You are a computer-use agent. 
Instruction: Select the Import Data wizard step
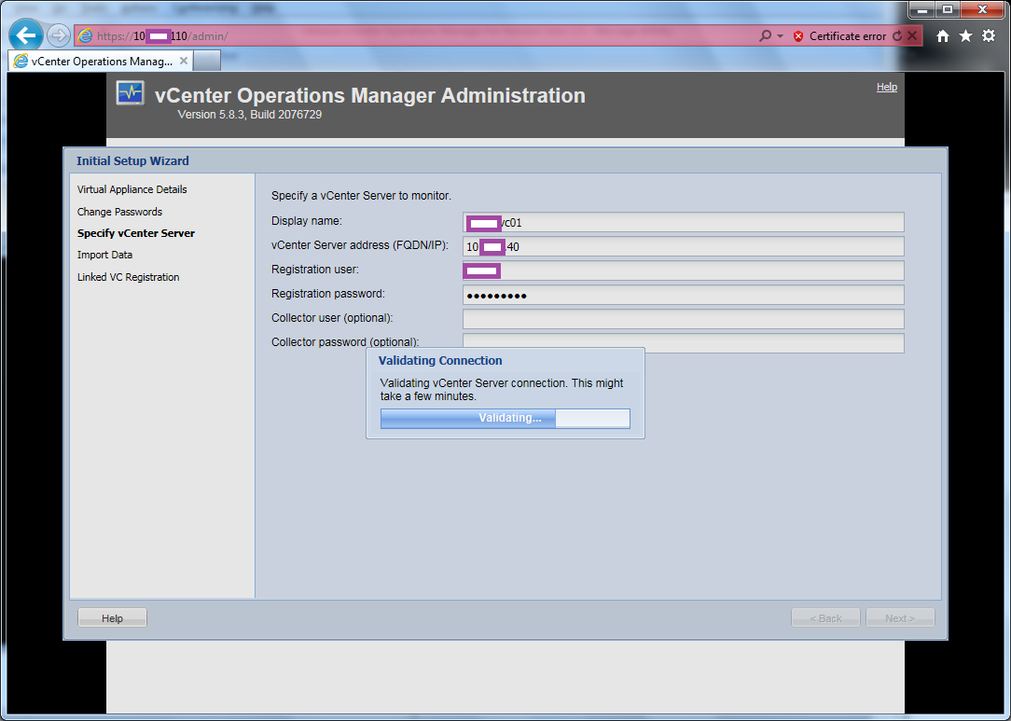(x=104, y=255)
